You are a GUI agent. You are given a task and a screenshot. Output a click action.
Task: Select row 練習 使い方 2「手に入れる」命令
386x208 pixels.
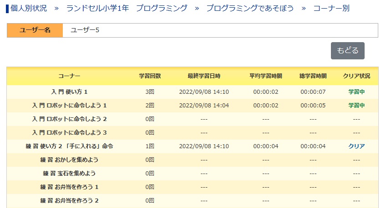[x=193, y=146]
